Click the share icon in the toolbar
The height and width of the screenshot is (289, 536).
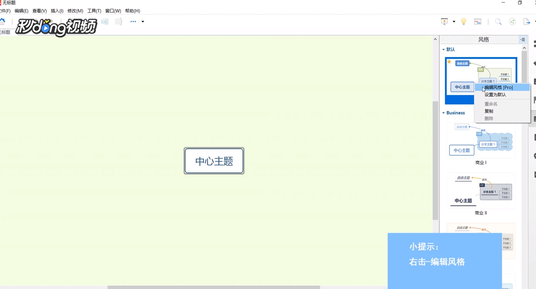click(x=512, y=21)
